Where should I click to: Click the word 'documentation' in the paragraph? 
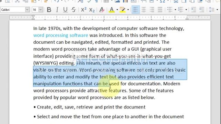[144, 84]
